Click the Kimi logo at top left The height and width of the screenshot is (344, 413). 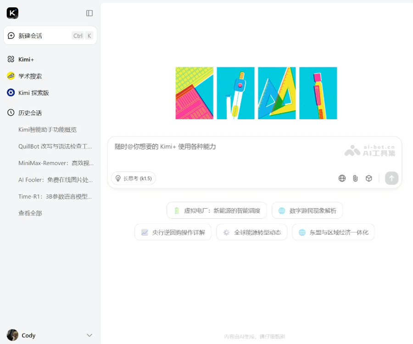[12, 13]
